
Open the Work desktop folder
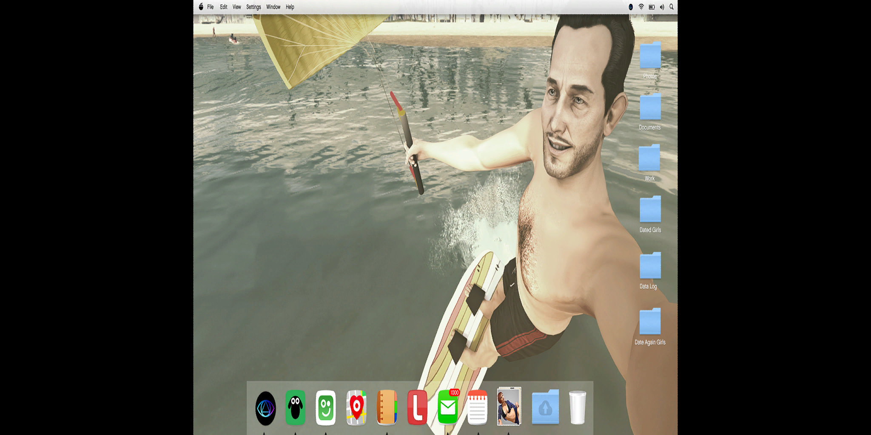click(x=649, y=158)
